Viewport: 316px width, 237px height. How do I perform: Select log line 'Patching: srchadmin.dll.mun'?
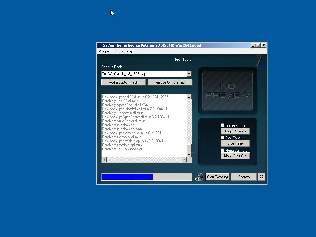(x=123, y=113)
